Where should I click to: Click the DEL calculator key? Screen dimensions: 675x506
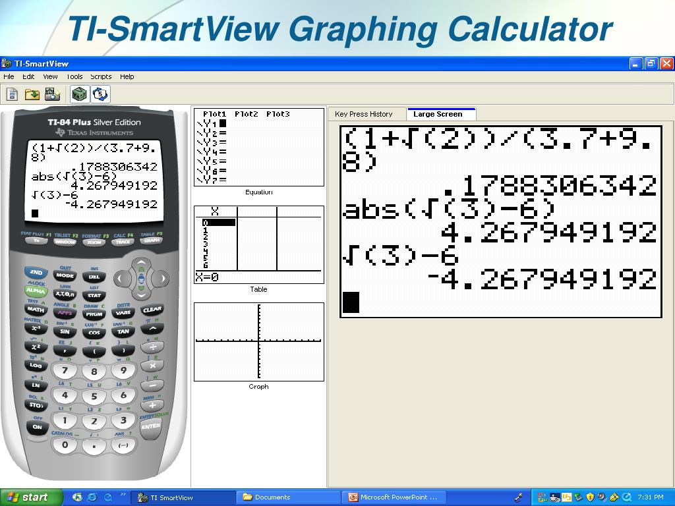[94, 277]
